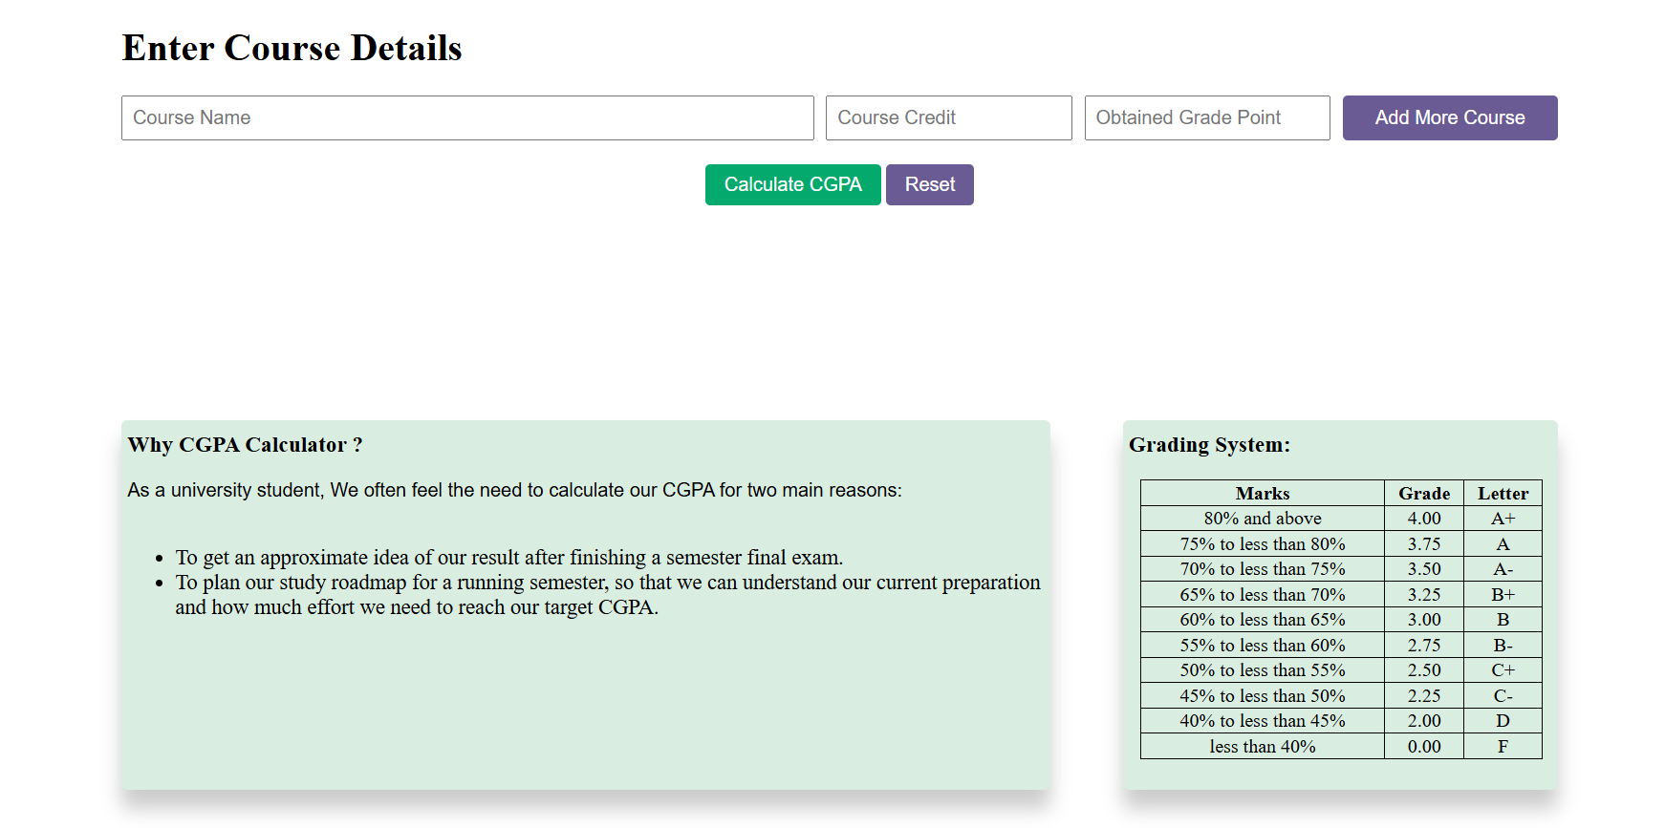This screenshot has width=1665, height=828.
Task: Click the '65% to less than 70%' cell
Action: pyautogui.click(x=1263, y=594)
